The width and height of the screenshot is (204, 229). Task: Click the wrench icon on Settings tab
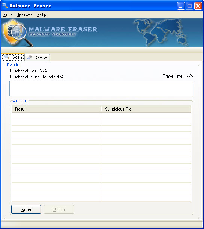(30, 58)
